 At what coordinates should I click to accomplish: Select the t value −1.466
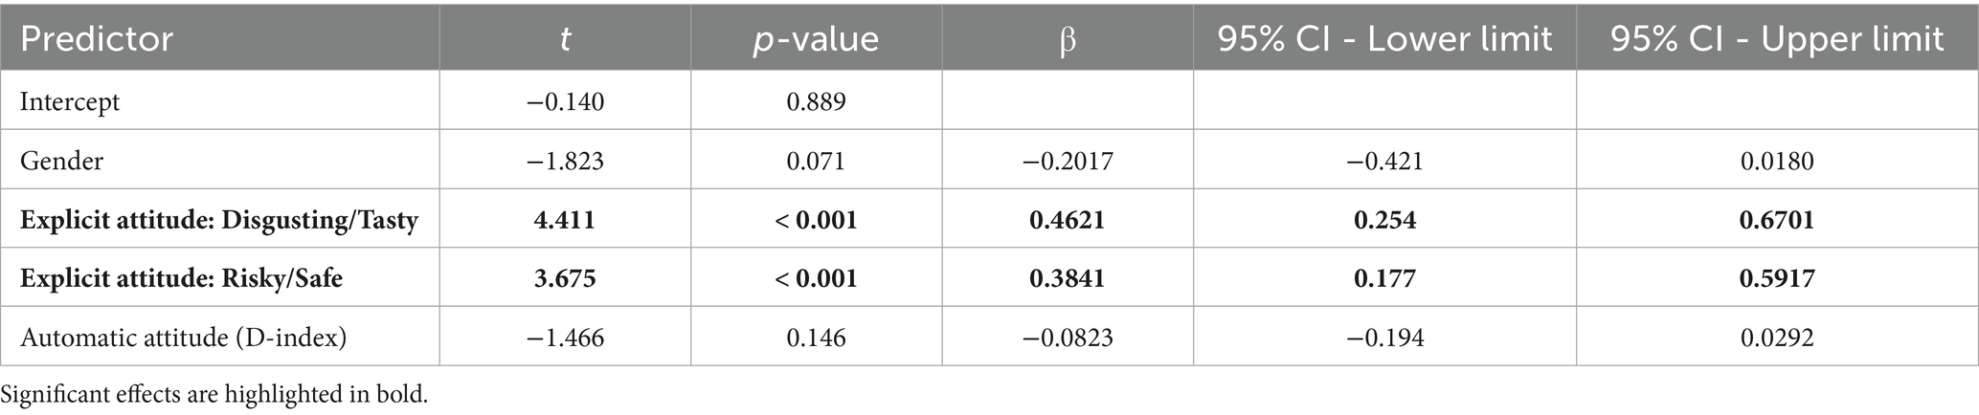[565, 338]
